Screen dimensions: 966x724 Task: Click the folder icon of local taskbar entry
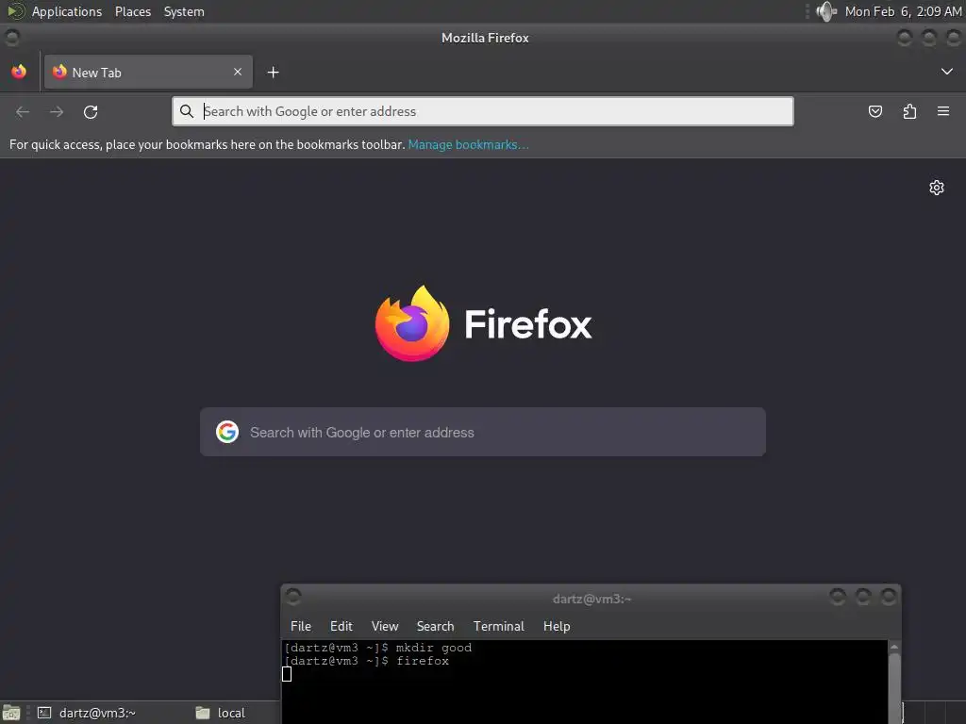tap(203, 713)
